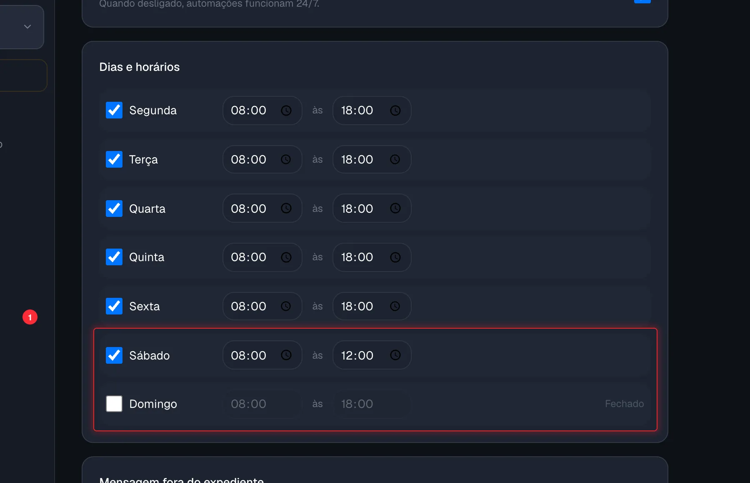Click the Fechado label on Domingo row
This screenshot has height=483, width=750.
pos(624,404)
